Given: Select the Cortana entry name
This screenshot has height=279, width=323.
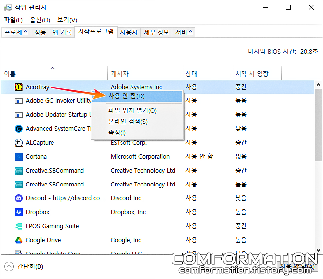Looking at the screenshot, I should tap(36, 157).
